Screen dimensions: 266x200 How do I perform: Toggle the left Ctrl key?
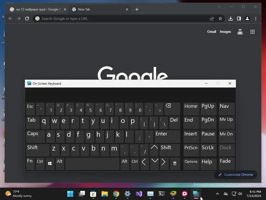click(x=40, y=164)
